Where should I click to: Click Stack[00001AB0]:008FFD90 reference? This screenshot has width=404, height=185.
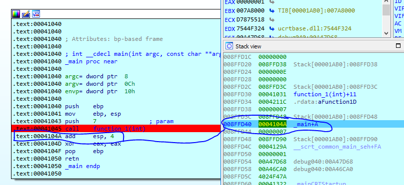[335, 139]
